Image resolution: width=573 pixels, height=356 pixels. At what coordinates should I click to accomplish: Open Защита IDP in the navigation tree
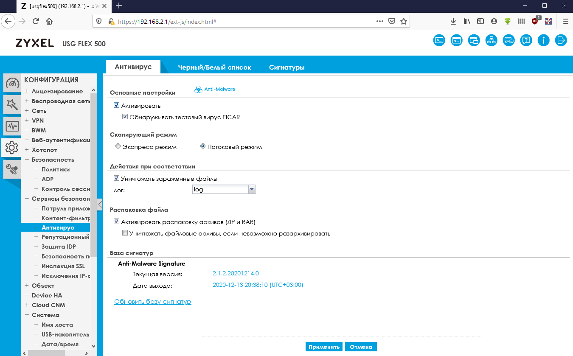tap(59, 247)
